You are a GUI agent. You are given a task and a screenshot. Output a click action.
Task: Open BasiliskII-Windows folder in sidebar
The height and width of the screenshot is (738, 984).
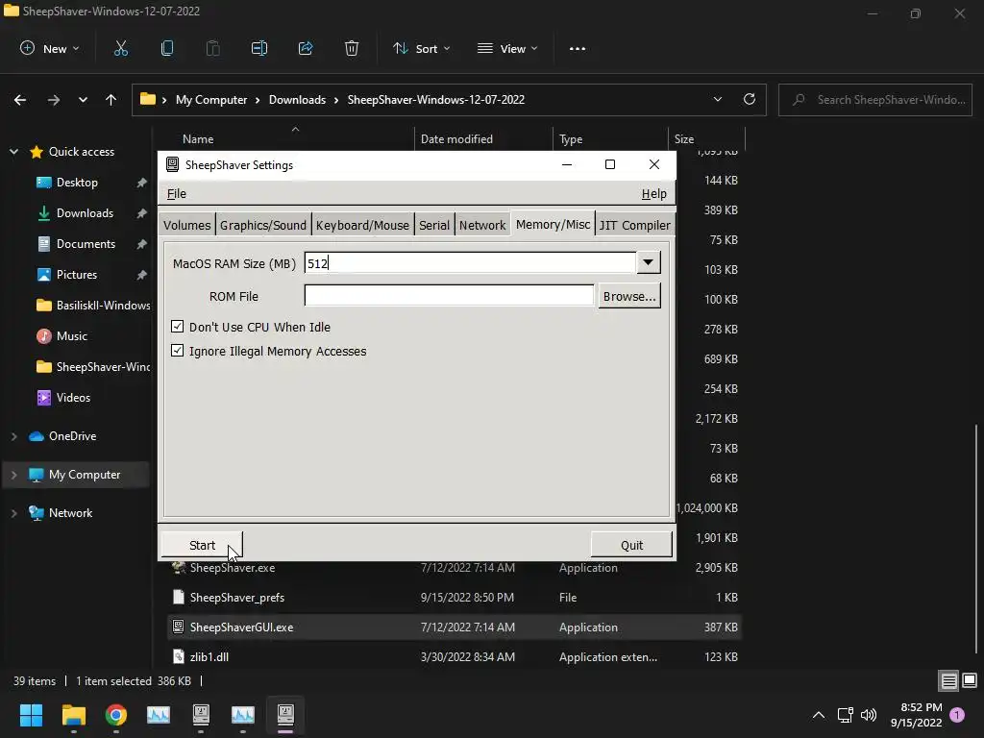click(x=94, y=306)
